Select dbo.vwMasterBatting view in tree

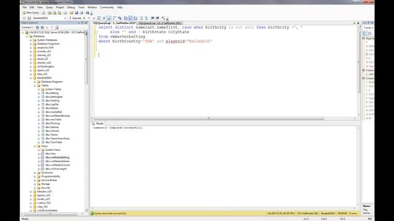point(57,157)
